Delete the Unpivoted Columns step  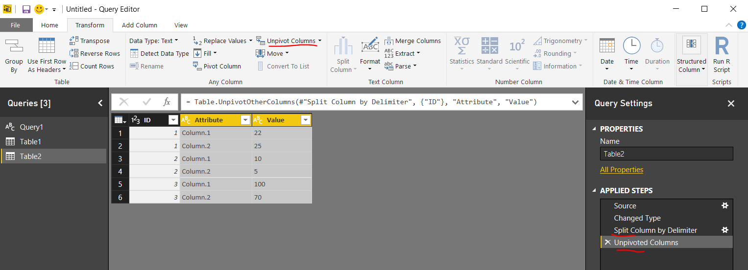pyautogui.click(x=607, y=242)
